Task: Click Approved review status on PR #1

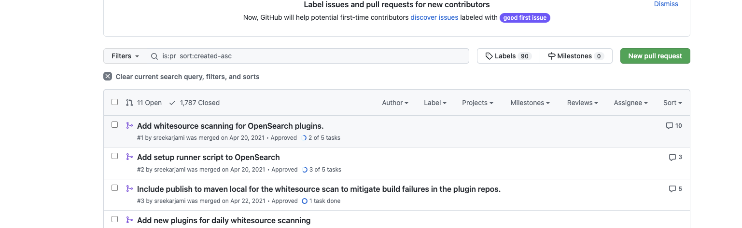Action: pos(284,138)
